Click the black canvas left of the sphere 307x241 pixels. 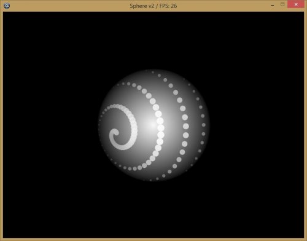point(50,125)
